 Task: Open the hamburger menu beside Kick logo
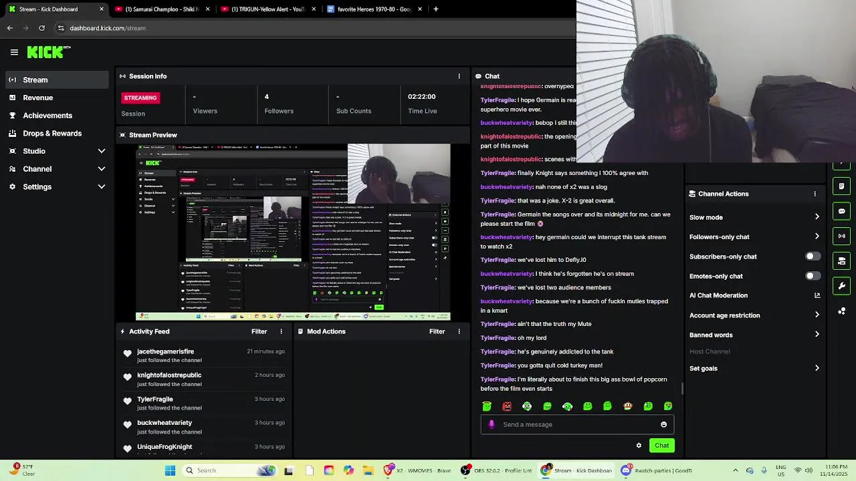coord(14,52)
